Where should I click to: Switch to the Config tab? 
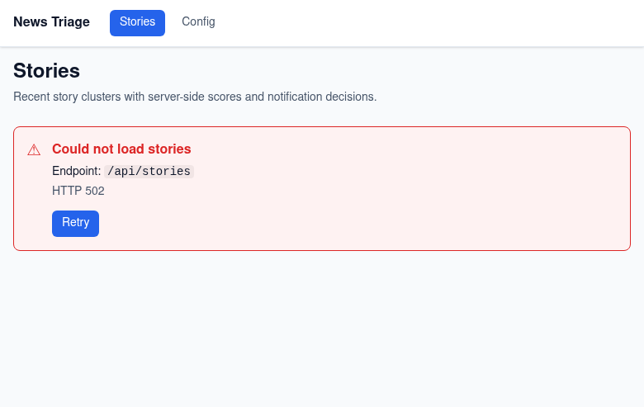[198, 21]
